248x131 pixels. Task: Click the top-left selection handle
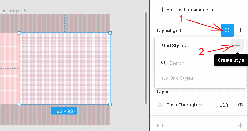[19, 33]
